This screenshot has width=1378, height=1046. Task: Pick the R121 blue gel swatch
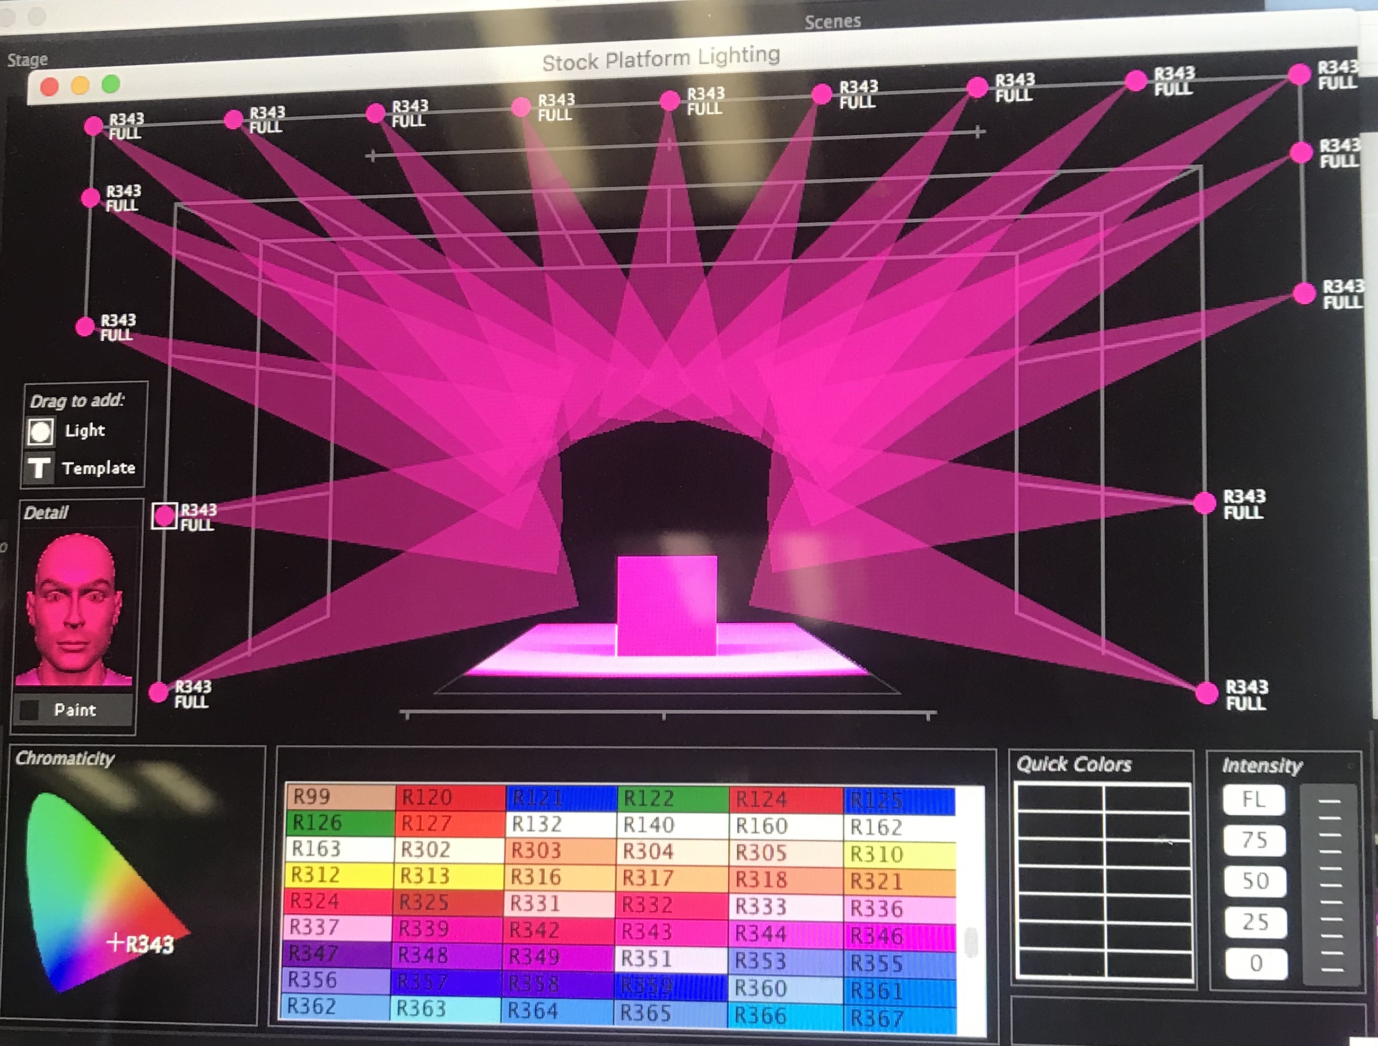(561, 798)
